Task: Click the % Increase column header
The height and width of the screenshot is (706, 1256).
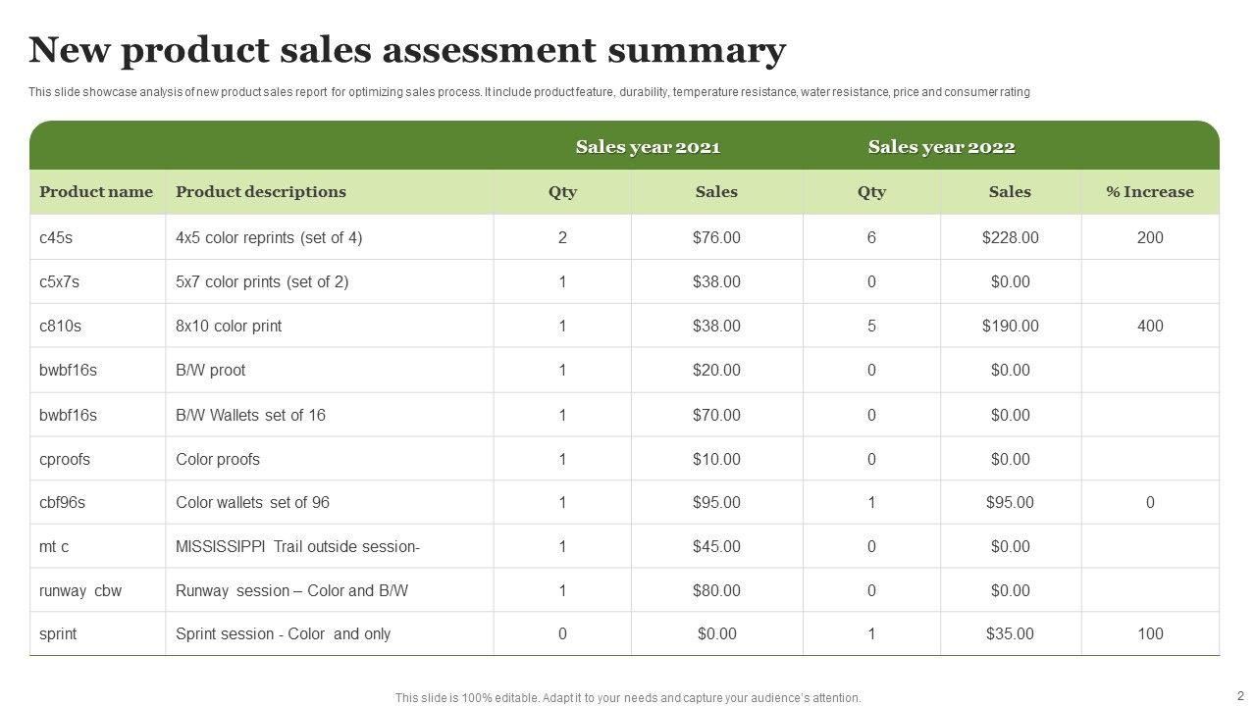Action: click(1149, 192)
